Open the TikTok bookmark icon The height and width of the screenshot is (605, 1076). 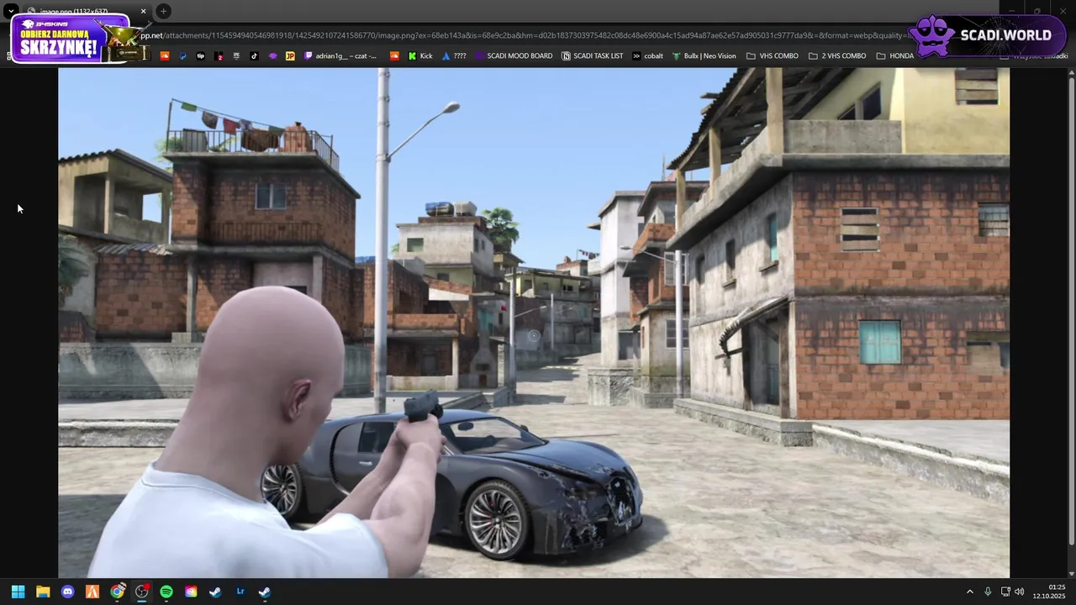(x=255, y=56)
